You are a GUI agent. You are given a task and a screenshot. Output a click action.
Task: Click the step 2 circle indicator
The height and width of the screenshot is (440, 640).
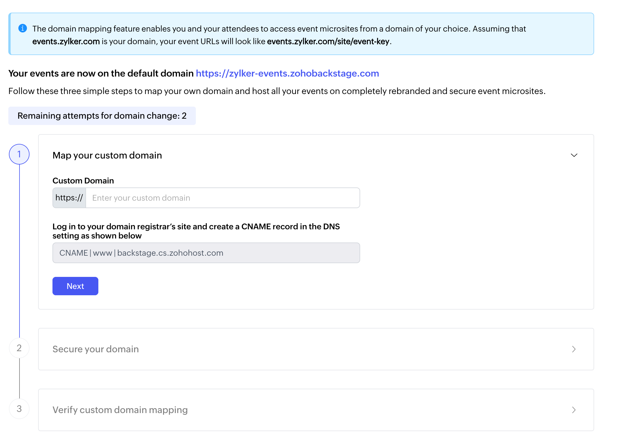[19, 348]
